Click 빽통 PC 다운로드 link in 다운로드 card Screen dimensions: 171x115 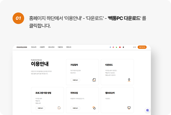pyautogui.click(x=110, y=73)
